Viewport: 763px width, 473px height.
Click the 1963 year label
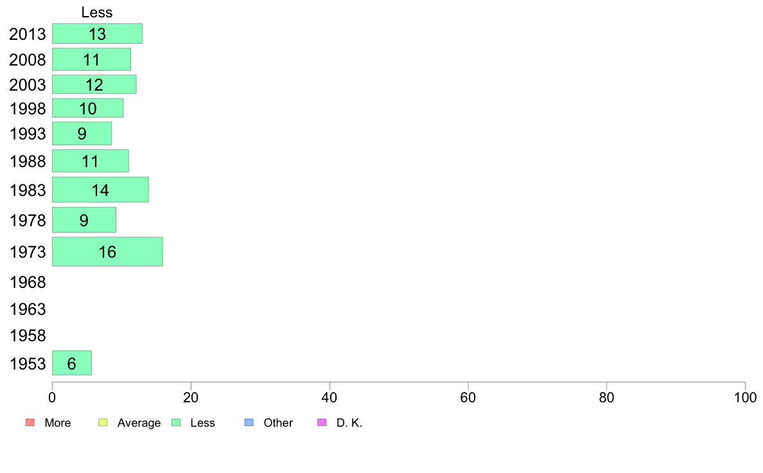pyautogui.click(x=28, y=309)
